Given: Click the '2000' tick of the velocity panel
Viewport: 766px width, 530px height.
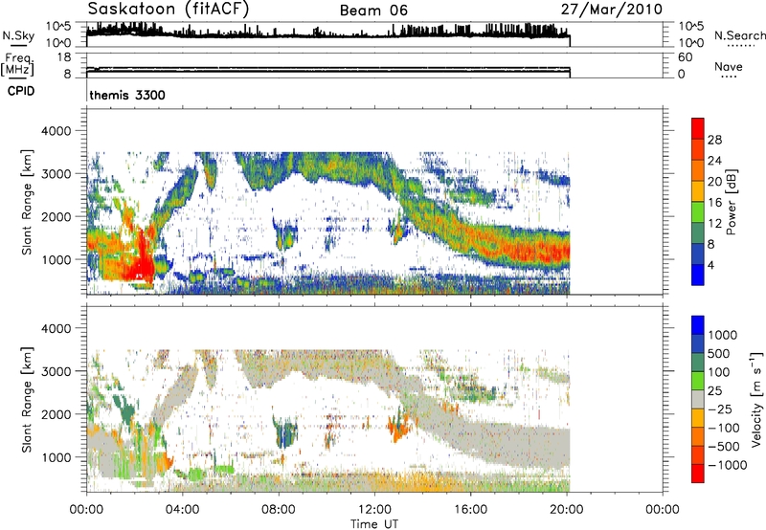Looking at the screenshot, I should click(x=56, y=414).
